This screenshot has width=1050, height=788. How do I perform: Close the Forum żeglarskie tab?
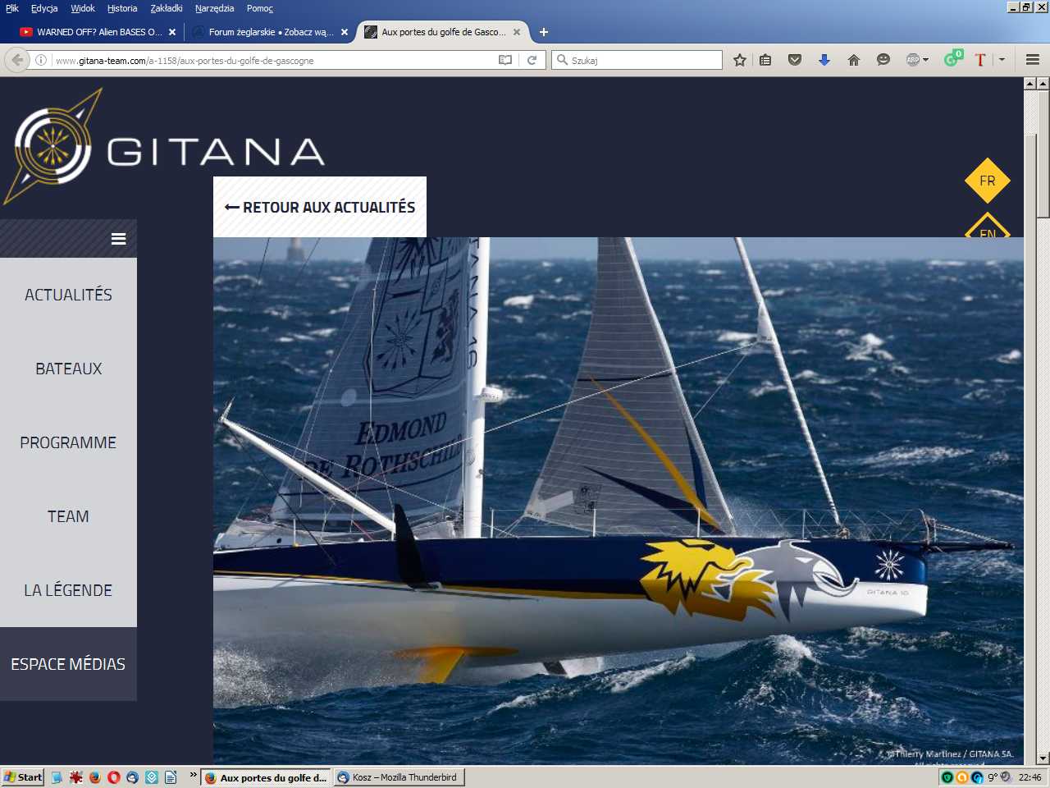(x=345, y=32)
